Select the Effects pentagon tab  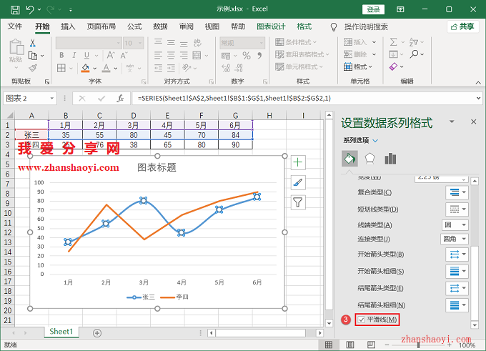(x=370, y=159)
